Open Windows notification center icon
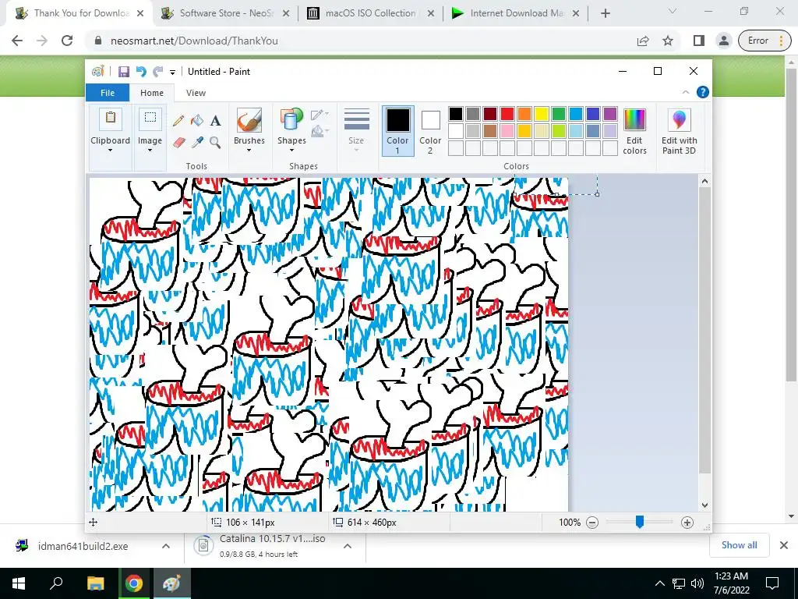798x599 pixels. point(772,583)
